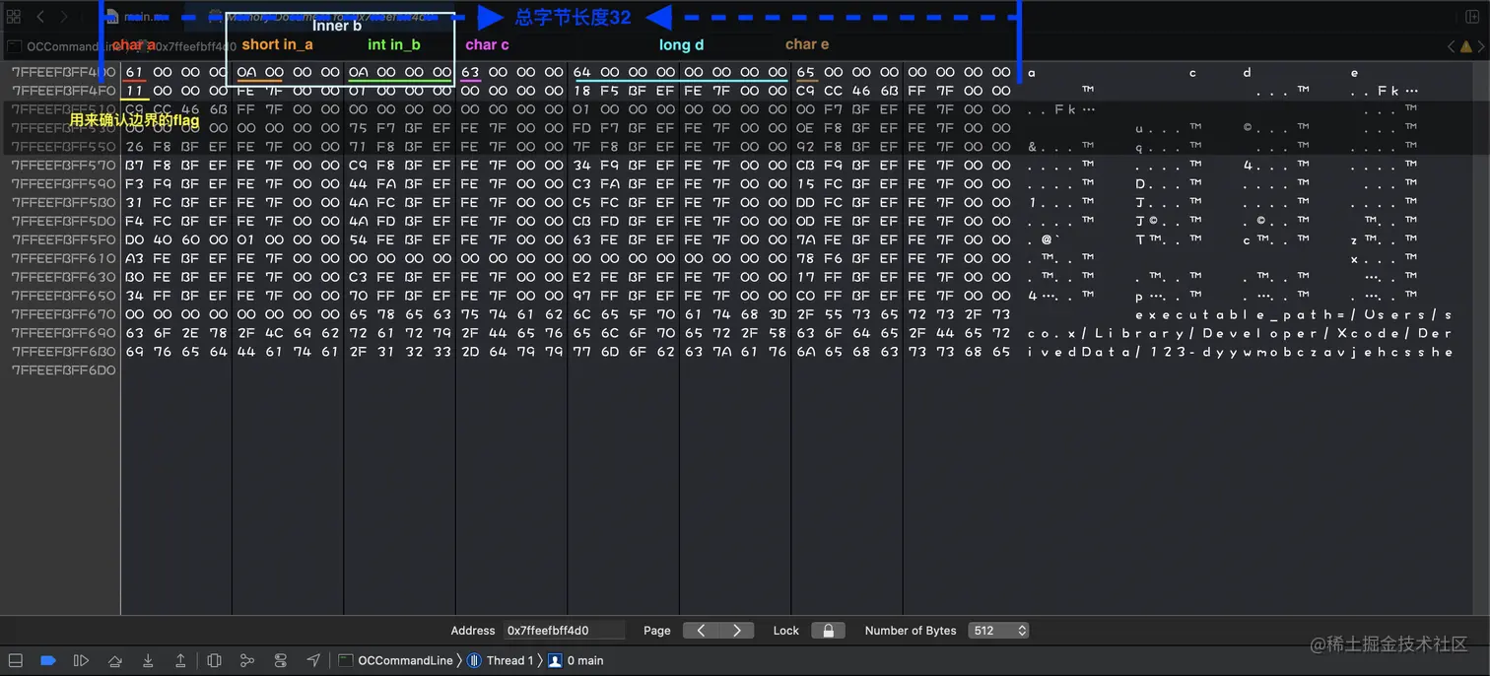Click the yellow warning issue indicator
The height and width of the screenshot is (676, 1490).
tap(1465, 46)
